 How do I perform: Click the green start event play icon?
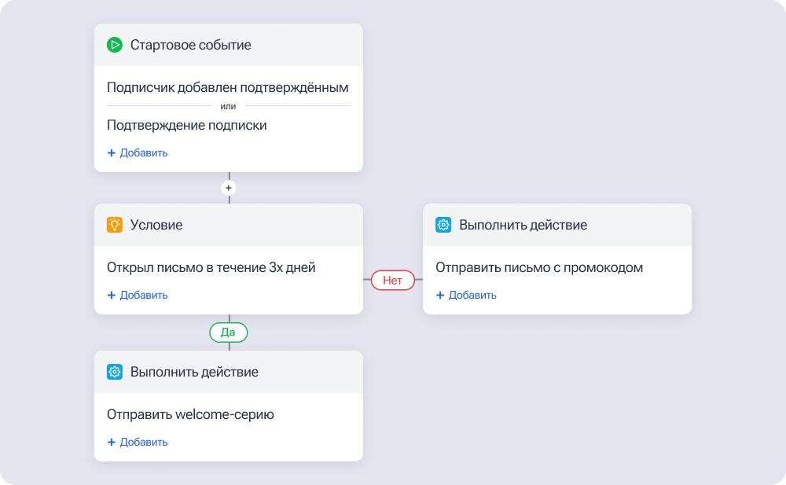point(114,45)
